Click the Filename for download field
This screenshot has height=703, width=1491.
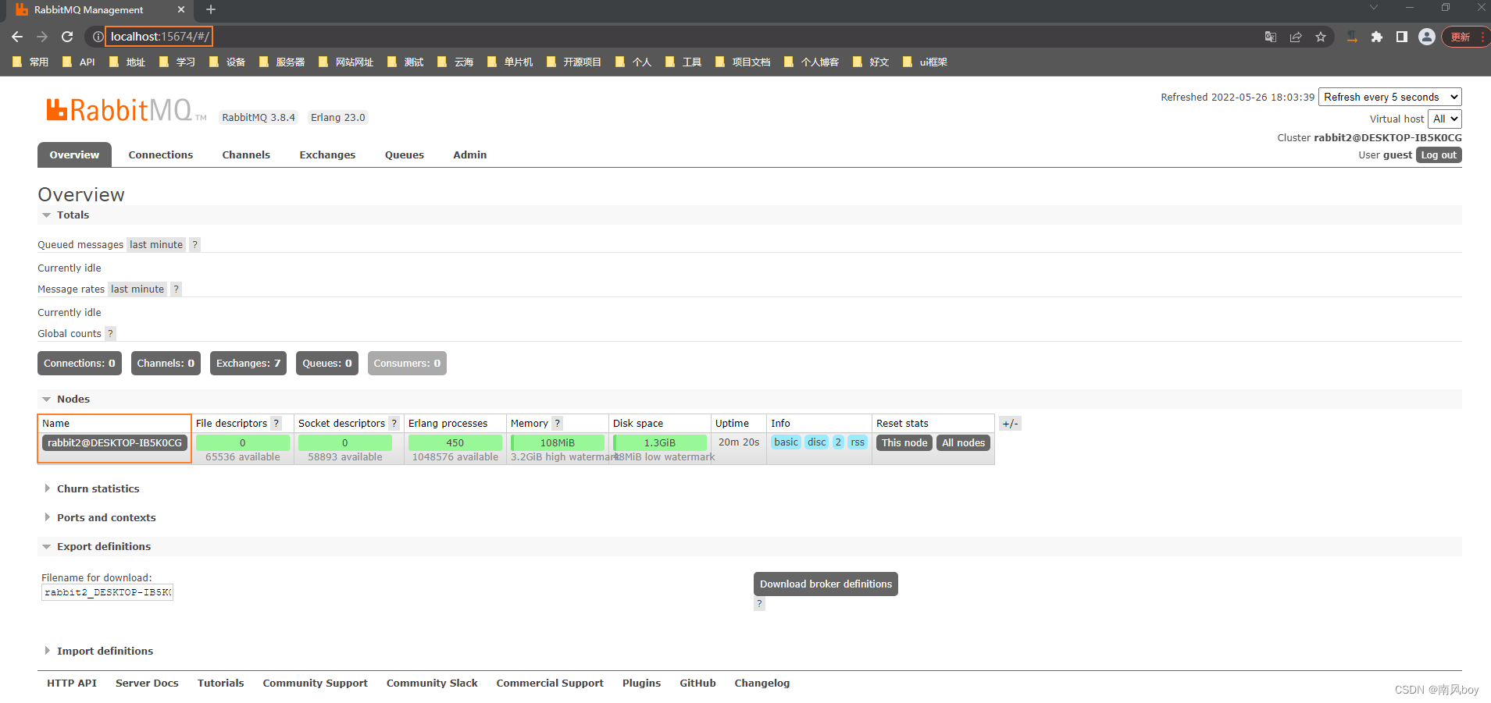click(107, 592)
